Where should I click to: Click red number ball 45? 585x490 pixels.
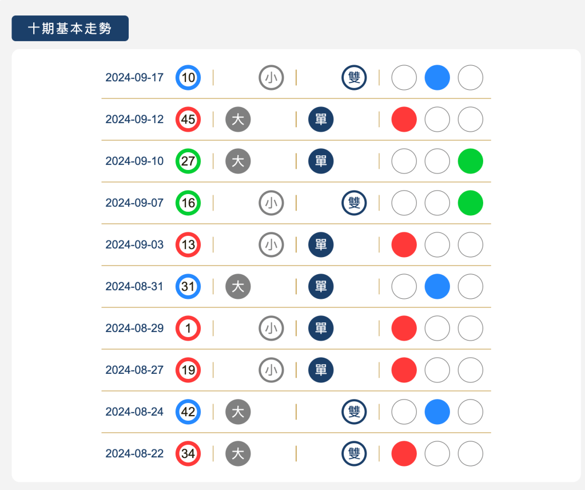pyautogui.click(x=188, y=120)
